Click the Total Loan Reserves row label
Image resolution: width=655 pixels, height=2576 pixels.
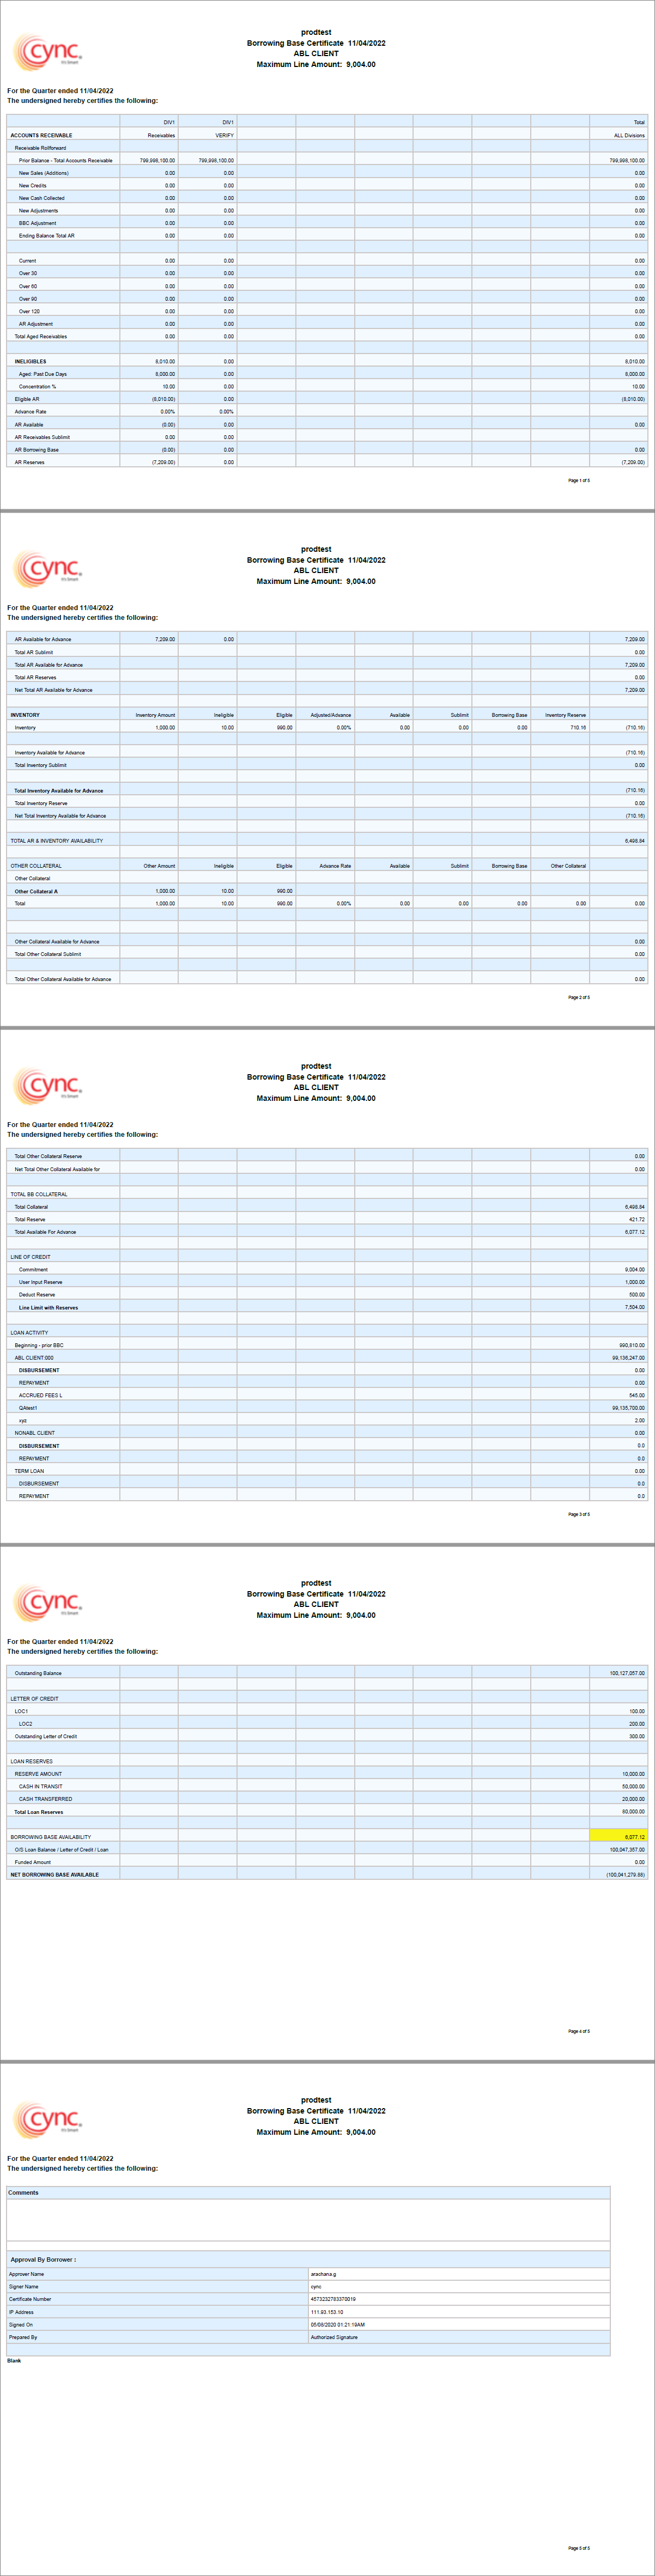(x=39, y=1812)
